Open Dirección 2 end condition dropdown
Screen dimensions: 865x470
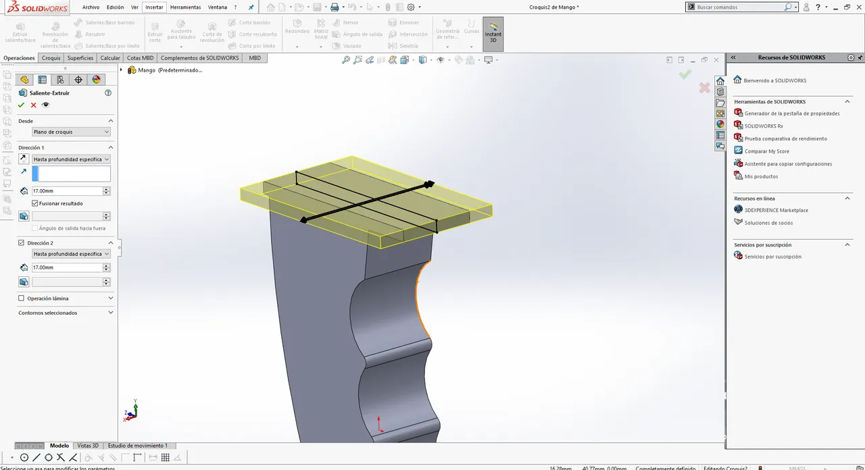pos(71,254)
